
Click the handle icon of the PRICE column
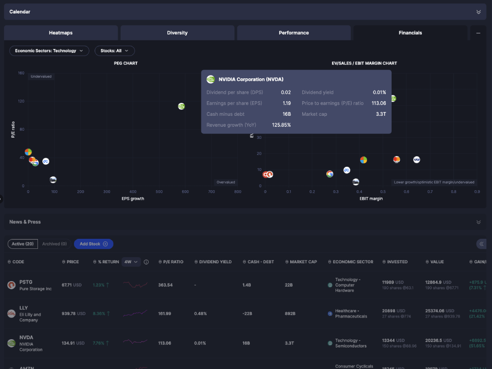coord(63,262)
